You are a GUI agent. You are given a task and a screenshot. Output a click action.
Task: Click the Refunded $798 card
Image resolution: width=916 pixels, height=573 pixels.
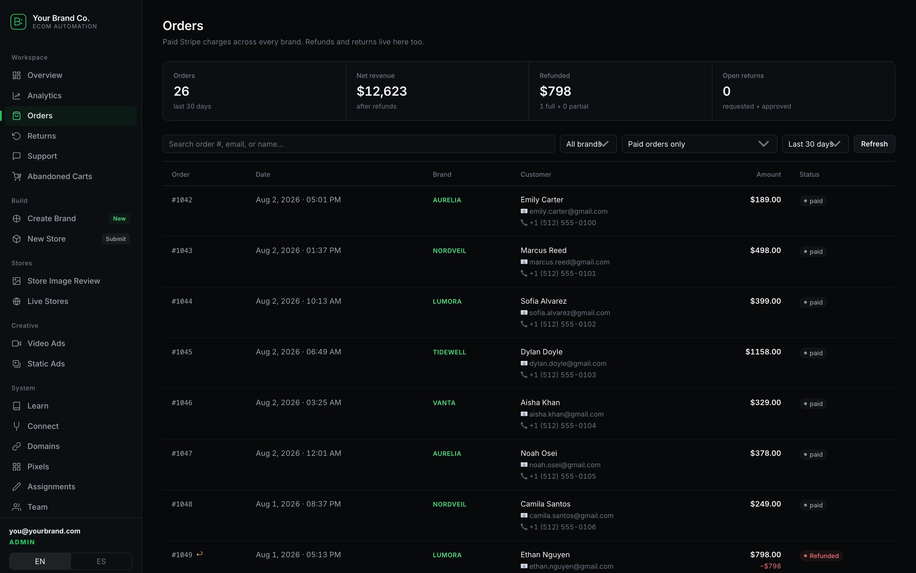click(620, 91)
